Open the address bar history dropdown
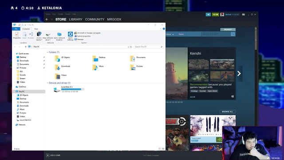284x160 pixels. [128, 47]
